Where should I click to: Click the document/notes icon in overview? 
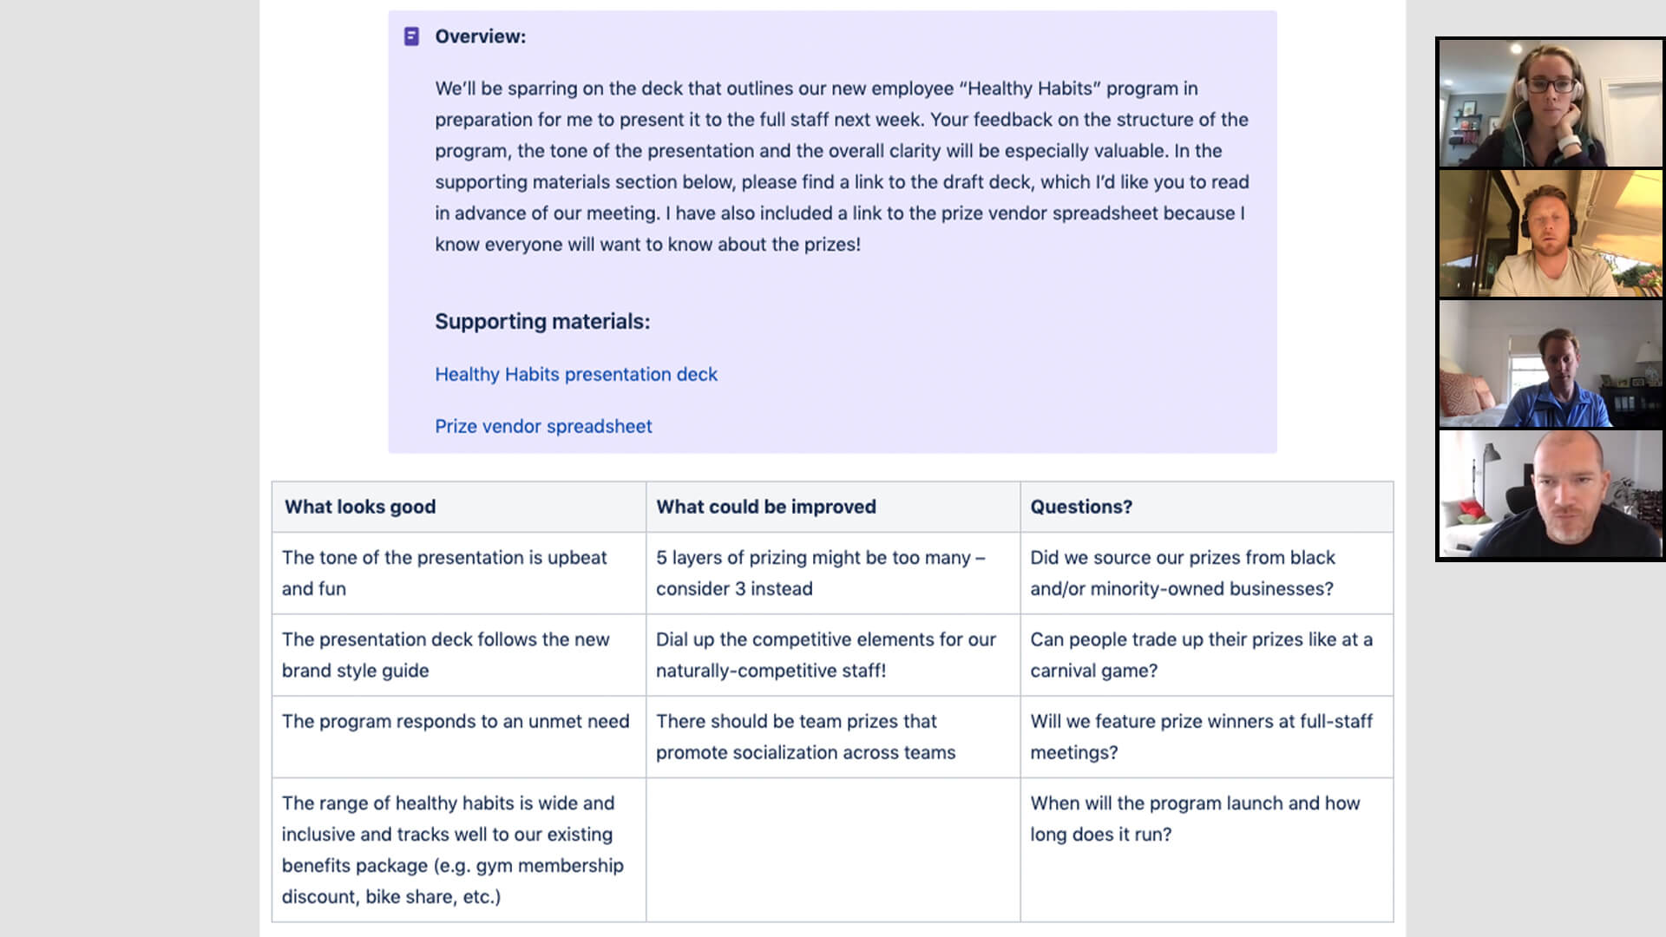click(x=412, y=36)
